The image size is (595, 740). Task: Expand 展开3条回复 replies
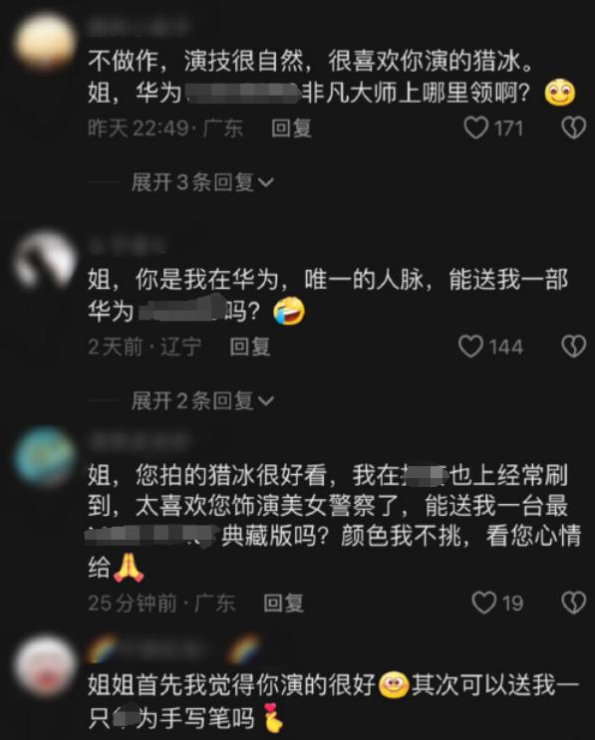(203, 182)
